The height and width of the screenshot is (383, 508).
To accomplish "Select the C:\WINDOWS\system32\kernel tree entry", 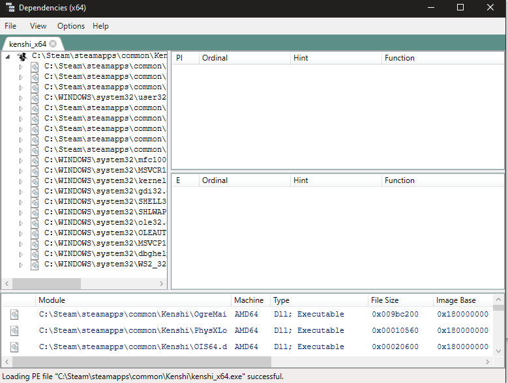I will [x=105, y=180].
